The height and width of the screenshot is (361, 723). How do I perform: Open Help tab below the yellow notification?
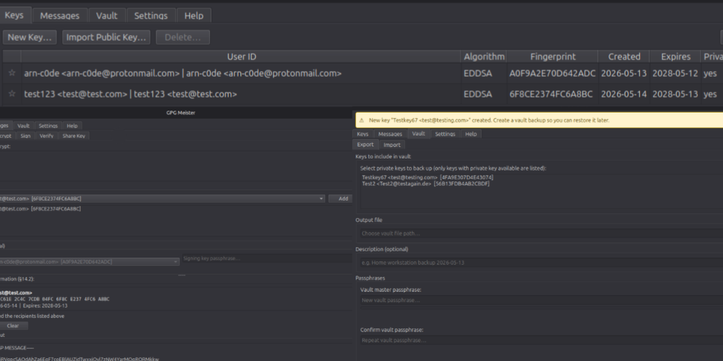tap(471, 134)
